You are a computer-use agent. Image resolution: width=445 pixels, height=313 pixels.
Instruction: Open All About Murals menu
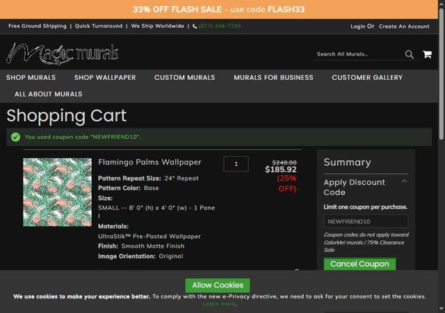49,94
